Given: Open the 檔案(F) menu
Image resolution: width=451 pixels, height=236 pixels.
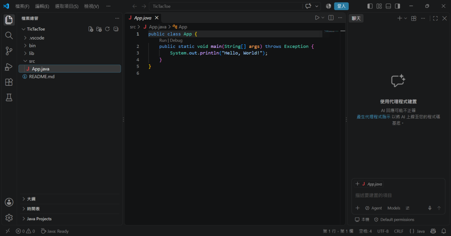Looking at the screenshot, I should (22, 6).
